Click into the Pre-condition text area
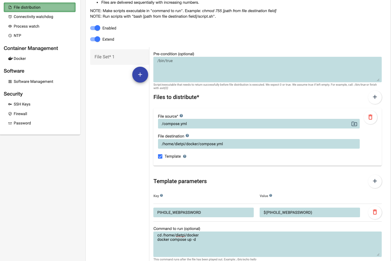Screen dimensions: 391x261 (267, 70)
